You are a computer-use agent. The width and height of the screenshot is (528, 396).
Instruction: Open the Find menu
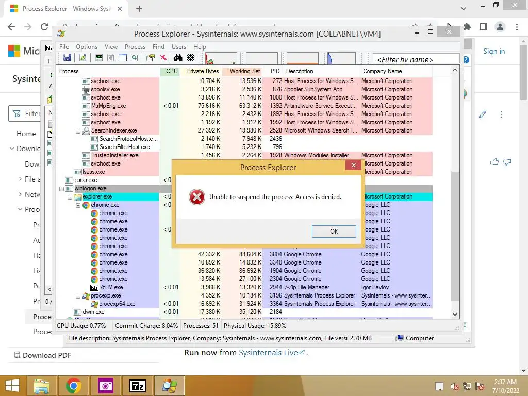[159, 47]
